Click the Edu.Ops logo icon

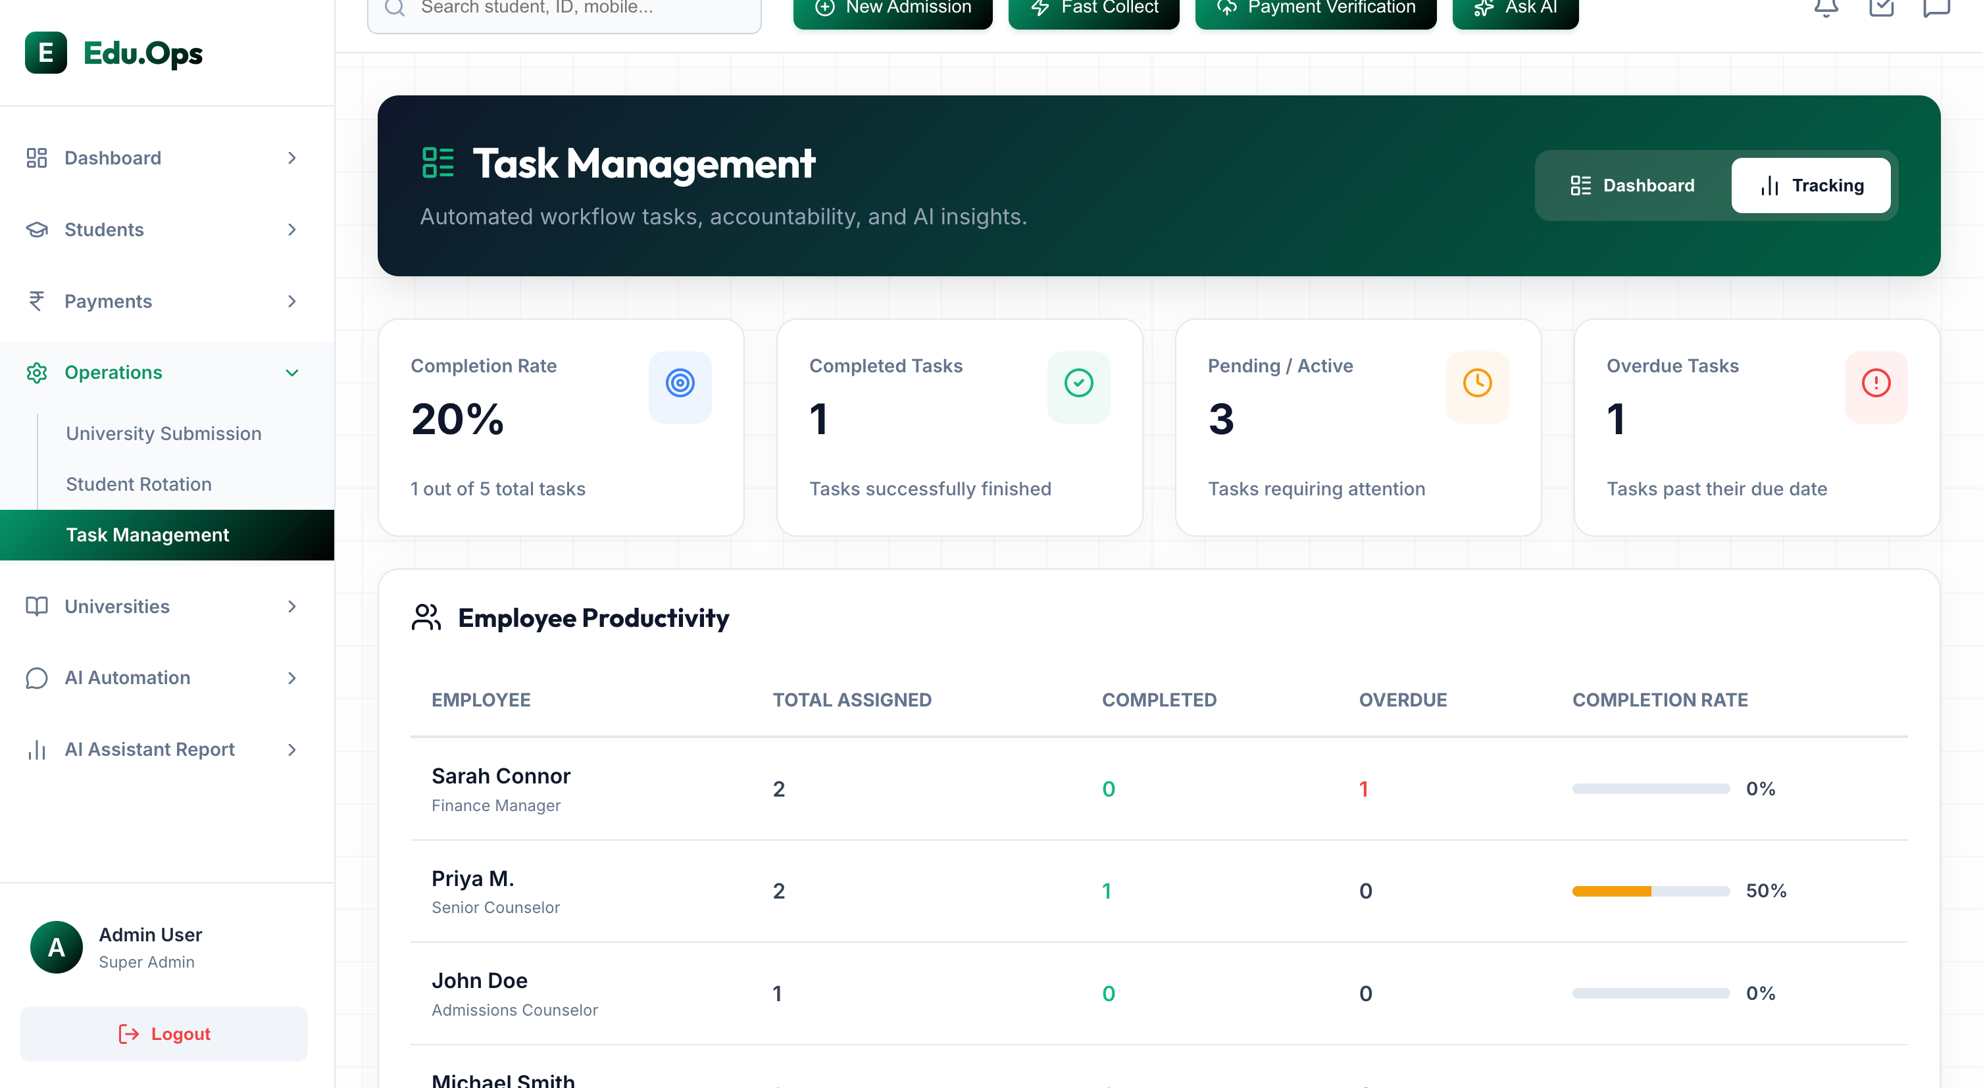click(x=46, y=53)
